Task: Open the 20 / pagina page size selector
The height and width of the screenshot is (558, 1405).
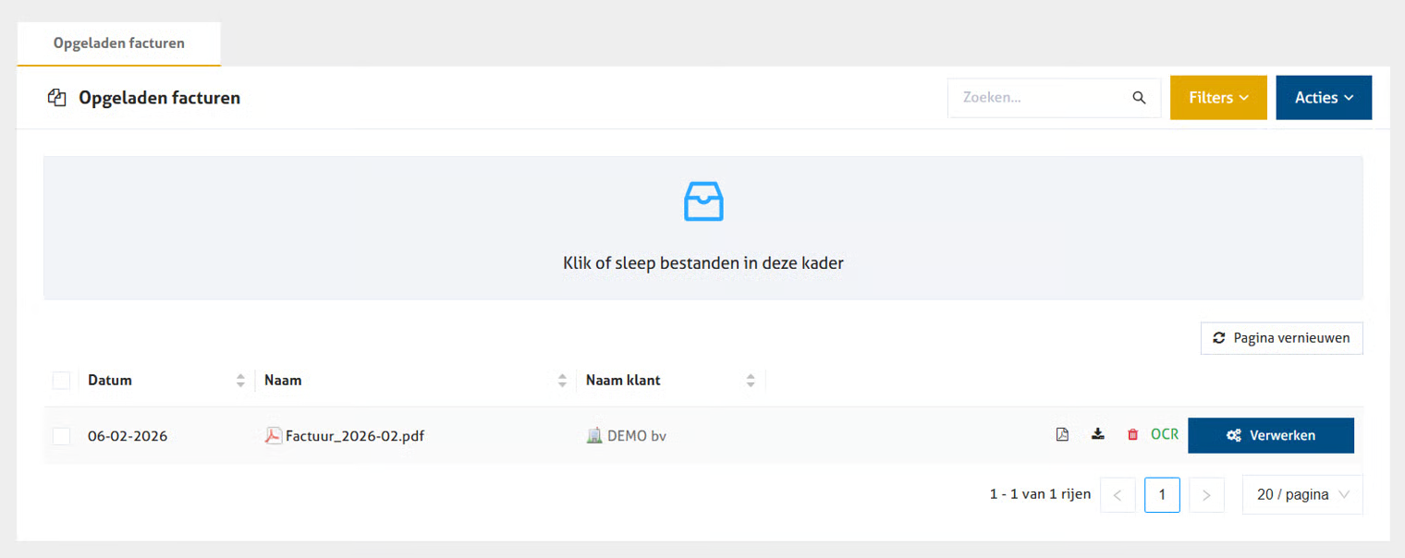Action: (1302, 495)
